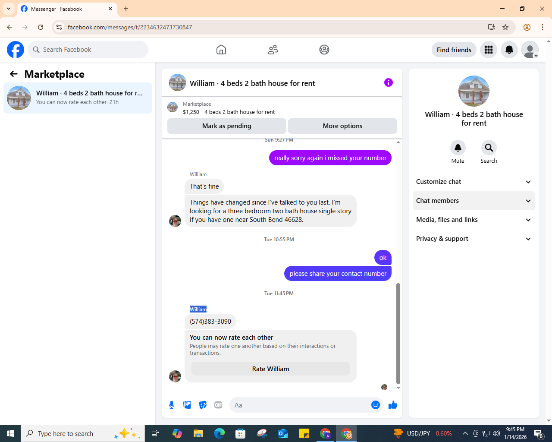View site information icon in address bar

(x=59, y=27)
